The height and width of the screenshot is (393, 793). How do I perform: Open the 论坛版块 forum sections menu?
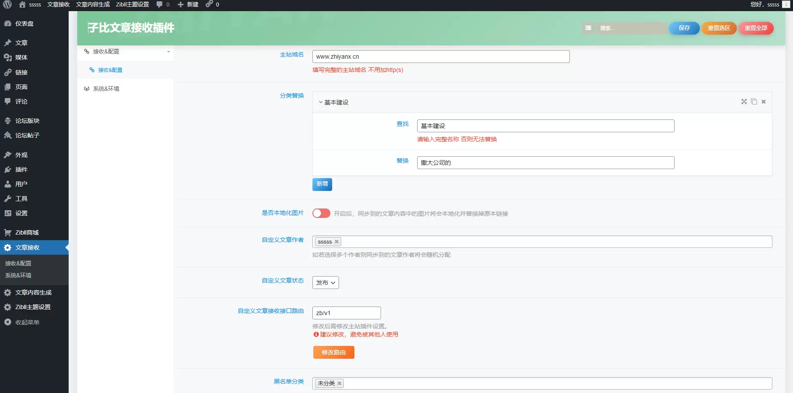[x=34, y=121]
